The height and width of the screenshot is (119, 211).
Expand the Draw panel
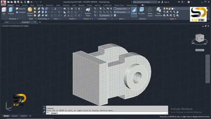pyautogui.click(x=56, y=19)
